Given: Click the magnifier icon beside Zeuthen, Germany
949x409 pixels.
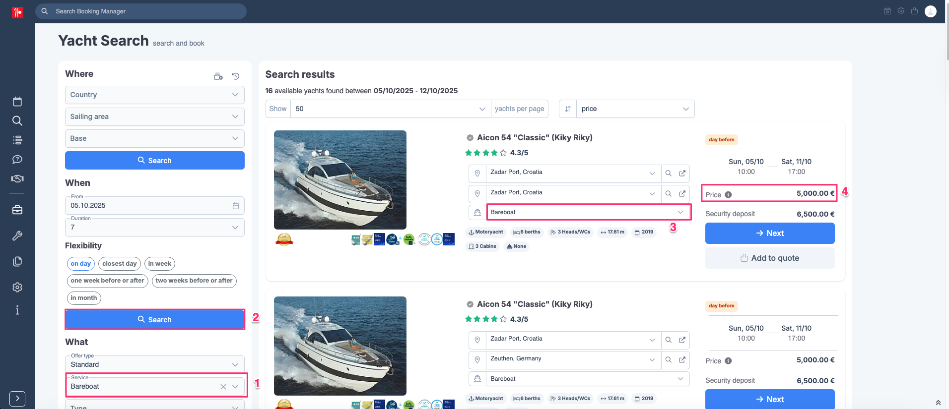Looking at the screenshot, I should 669,360.
